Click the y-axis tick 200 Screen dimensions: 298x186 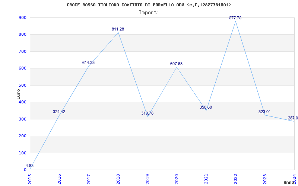click(x=22, y=136)
